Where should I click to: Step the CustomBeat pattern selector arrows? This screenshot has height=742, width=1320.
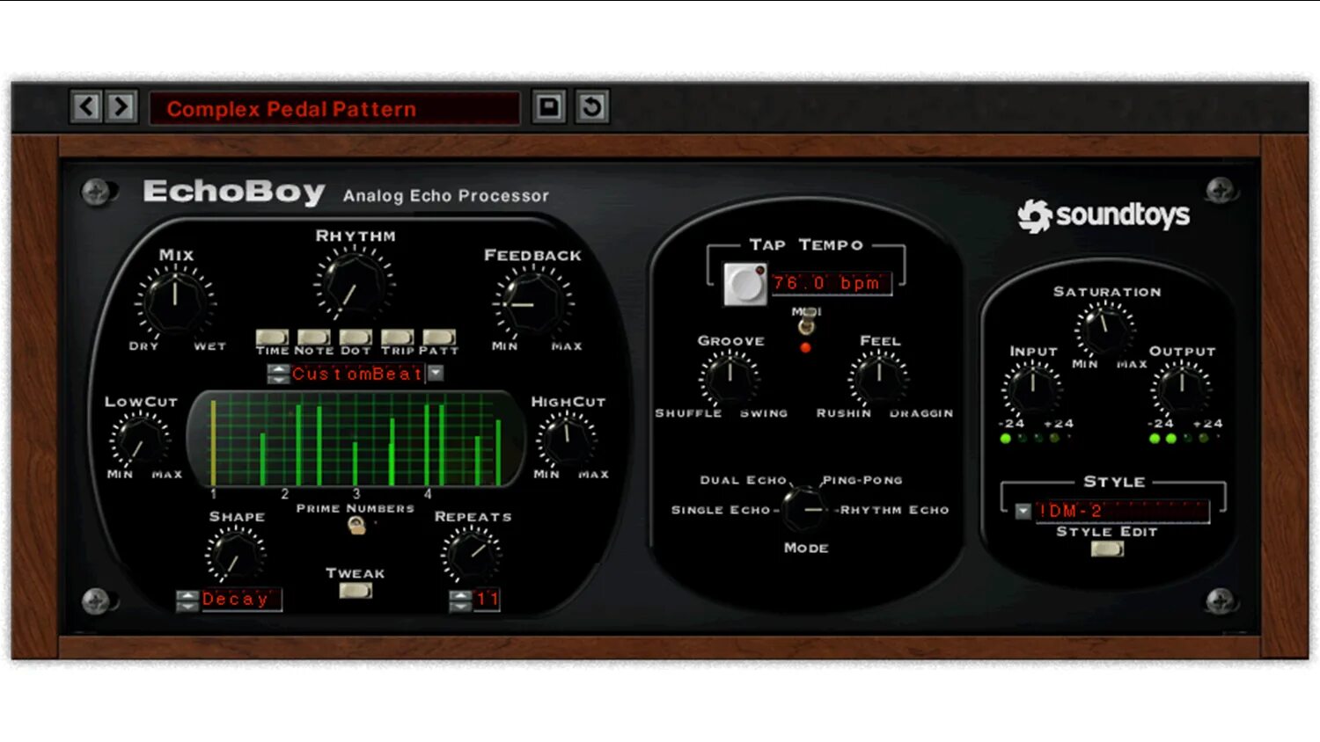[x=278, y=374]
